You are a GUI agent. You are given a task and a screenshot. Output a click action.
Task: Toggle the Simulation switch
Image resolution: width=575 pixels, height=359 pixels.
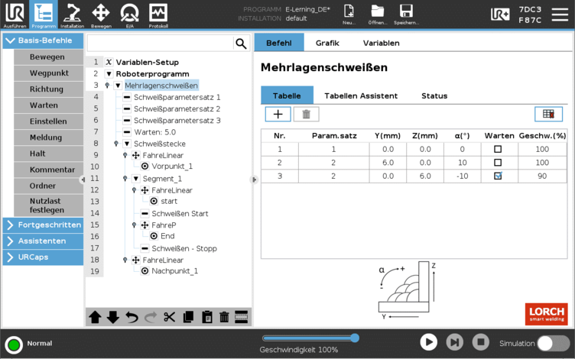coord(554,343)
